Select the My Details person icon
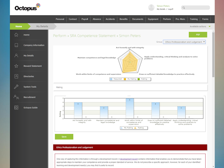Screen dimensions: 224x168 (16, 56)
